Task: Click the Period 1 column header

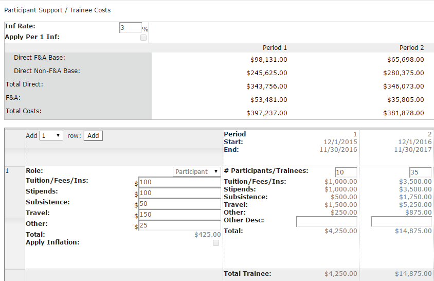Action: click(x=275, y=48)
